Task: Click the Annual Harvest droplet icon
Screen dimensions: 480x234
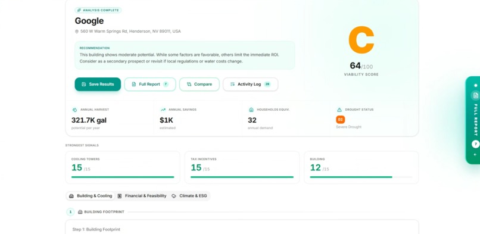Action: click(74, 110)
